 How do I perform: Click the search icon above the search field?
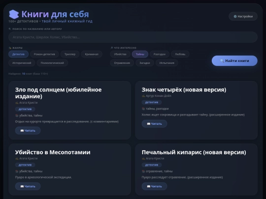10,29
